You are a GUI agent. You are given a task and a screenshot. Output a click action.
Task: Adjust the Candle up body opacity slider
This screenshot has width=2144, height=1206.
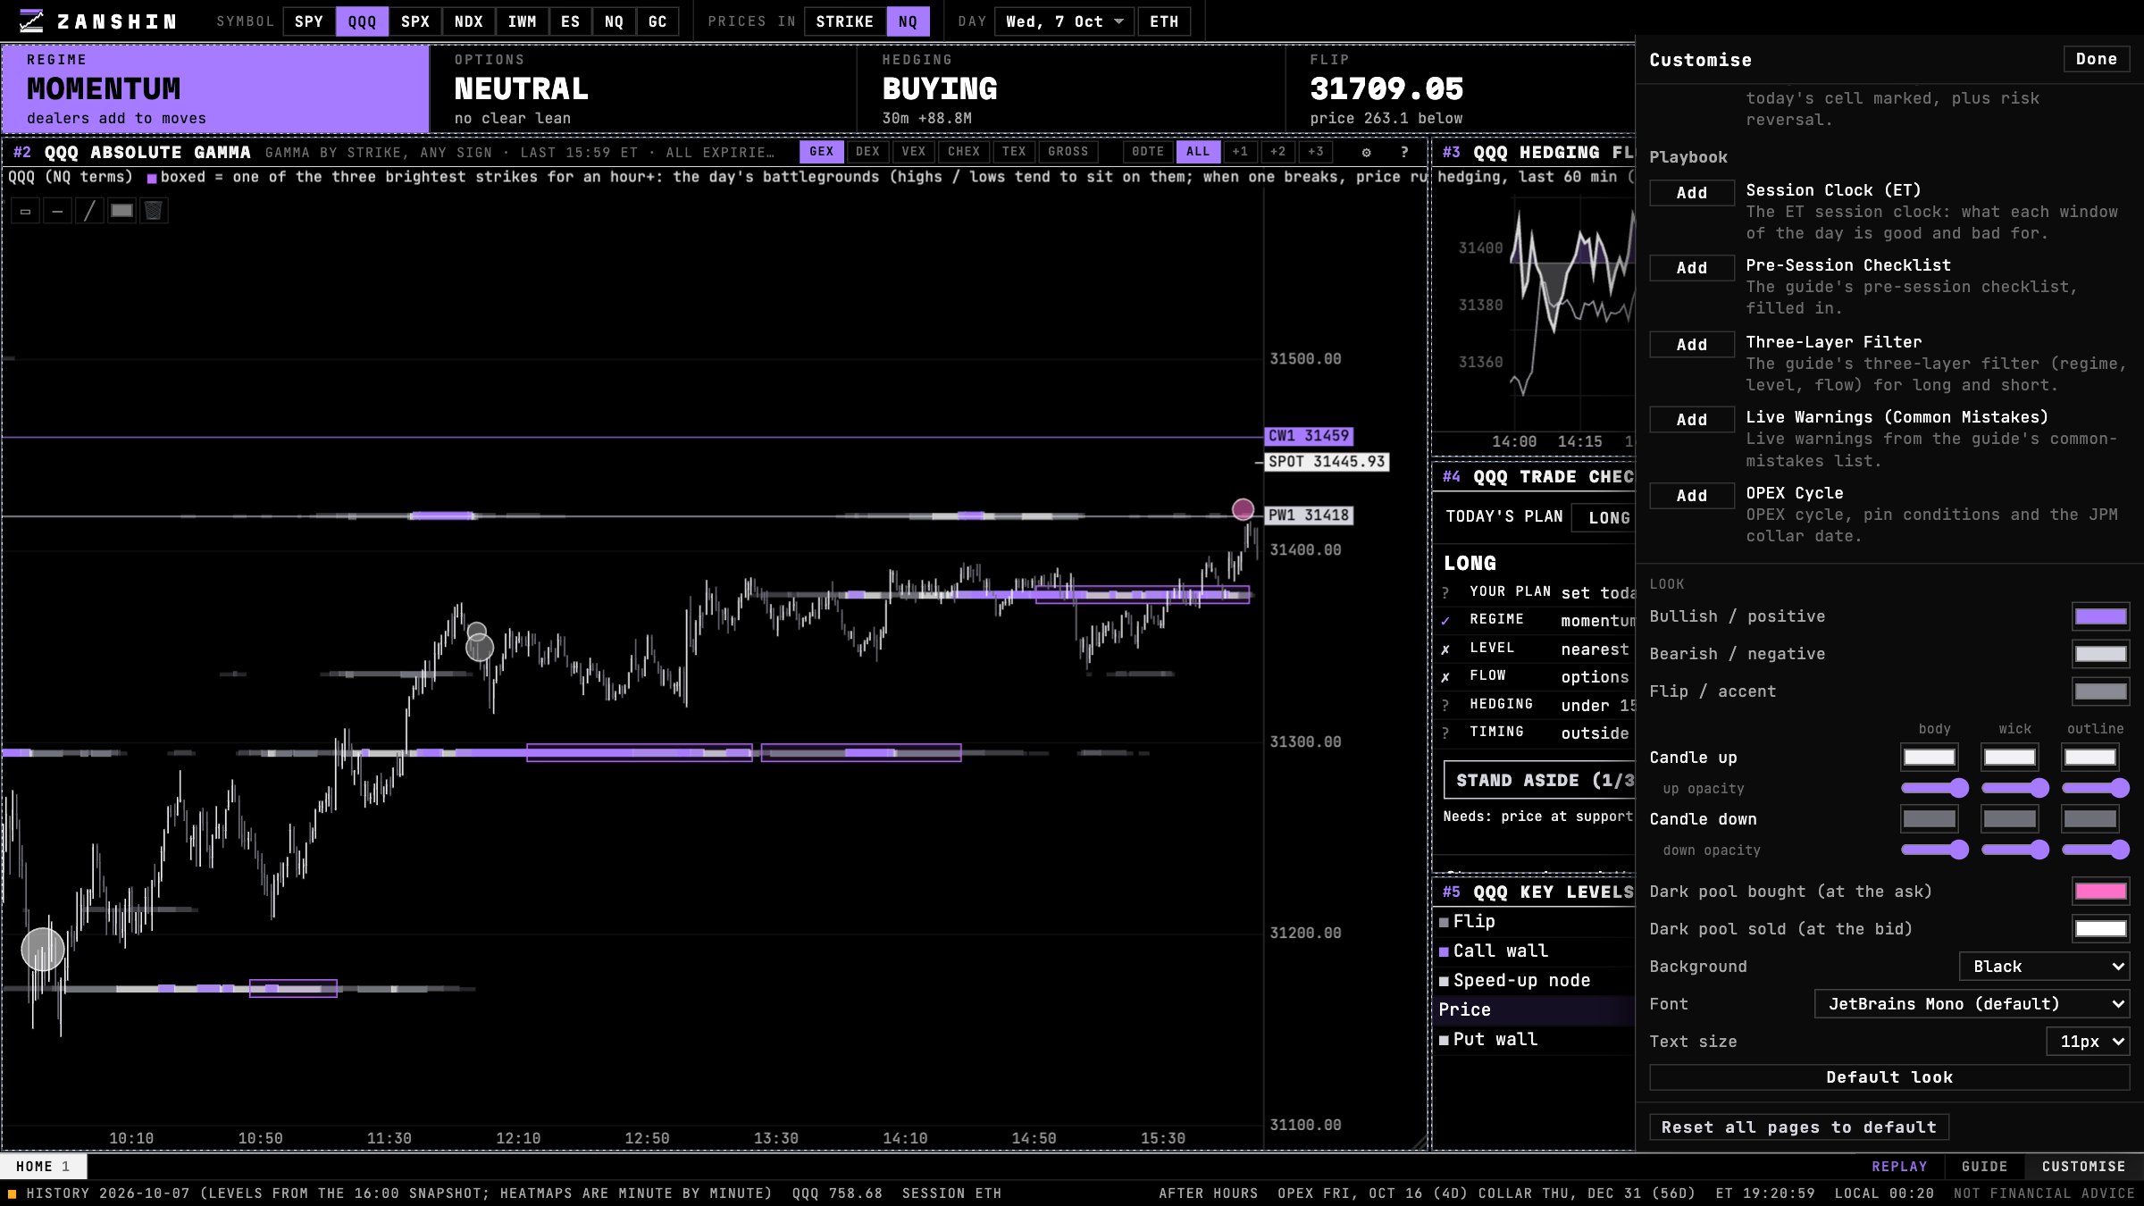[1934, 788]
